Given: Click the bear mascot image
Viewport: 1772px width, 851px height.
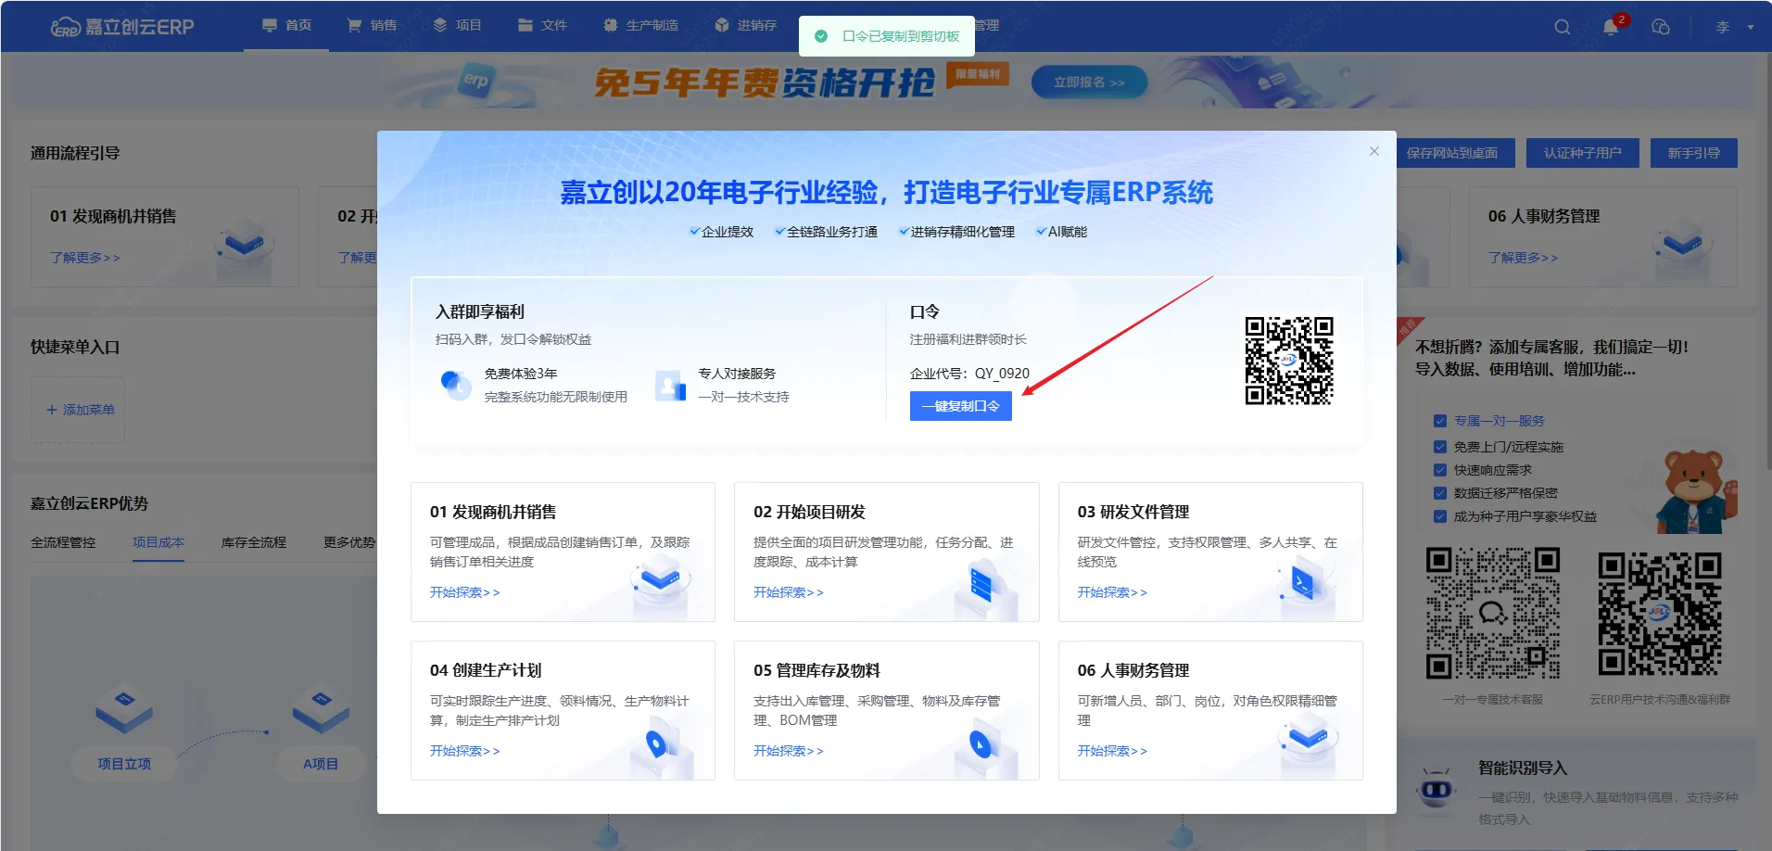Looking at the screenshot, I should [x=1693, y=489].
